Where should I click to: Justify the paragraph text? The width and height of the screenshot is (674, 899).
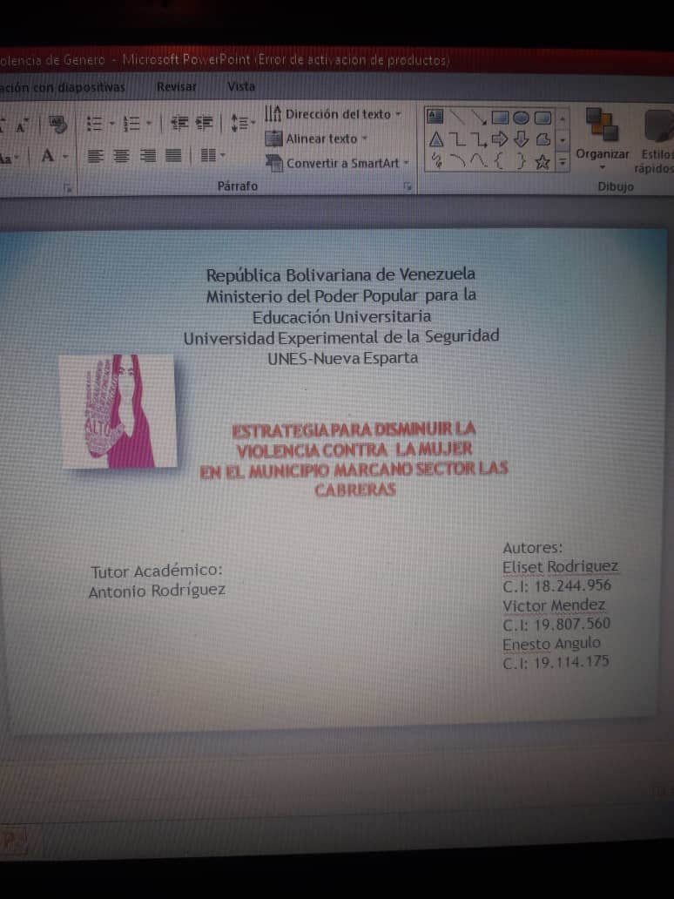click(x=173, y=156)
